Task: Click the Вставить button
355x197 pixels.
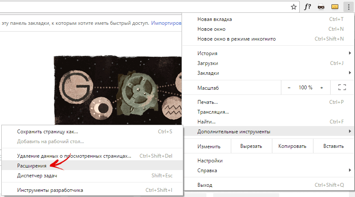Action: (333, 146)
